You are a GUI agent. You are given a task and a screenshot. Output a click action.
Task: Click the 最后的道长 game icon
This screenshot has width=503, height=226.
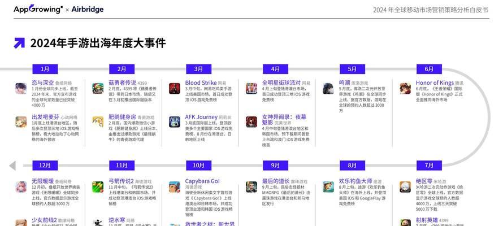251,187
